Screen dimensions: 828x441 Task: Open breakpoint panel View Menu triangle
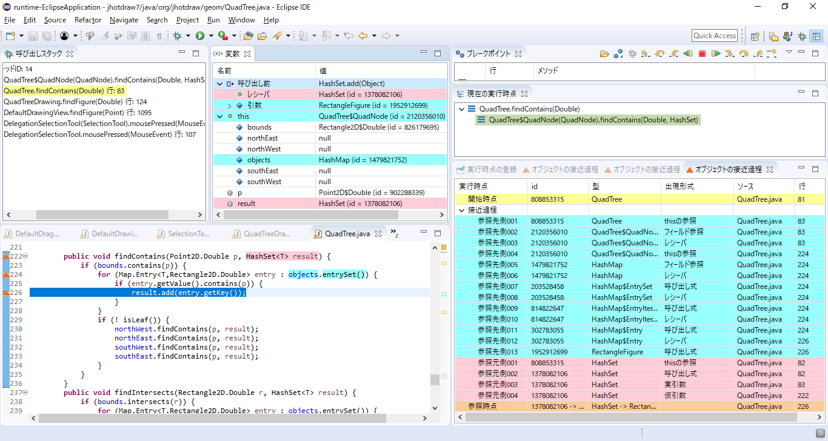(x=789, y=53)
